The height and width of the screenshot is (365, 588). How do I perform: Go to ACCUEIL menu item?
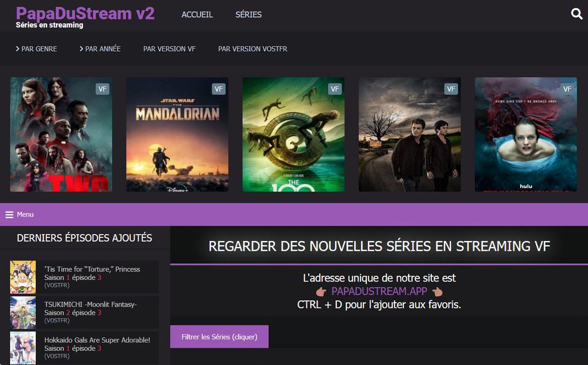pyautogui.click(x=197, y=15)
